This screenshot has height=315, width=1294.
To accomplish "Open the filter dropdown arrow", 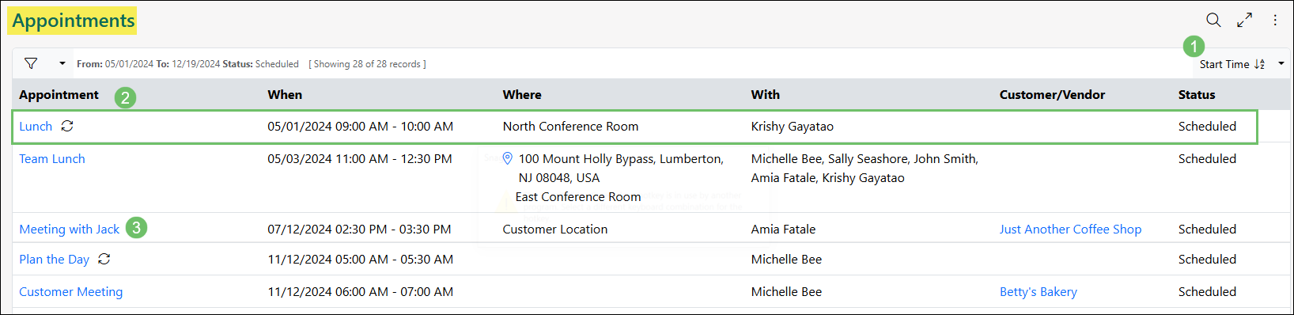I will pyautogui.click(x=62, y=63).
